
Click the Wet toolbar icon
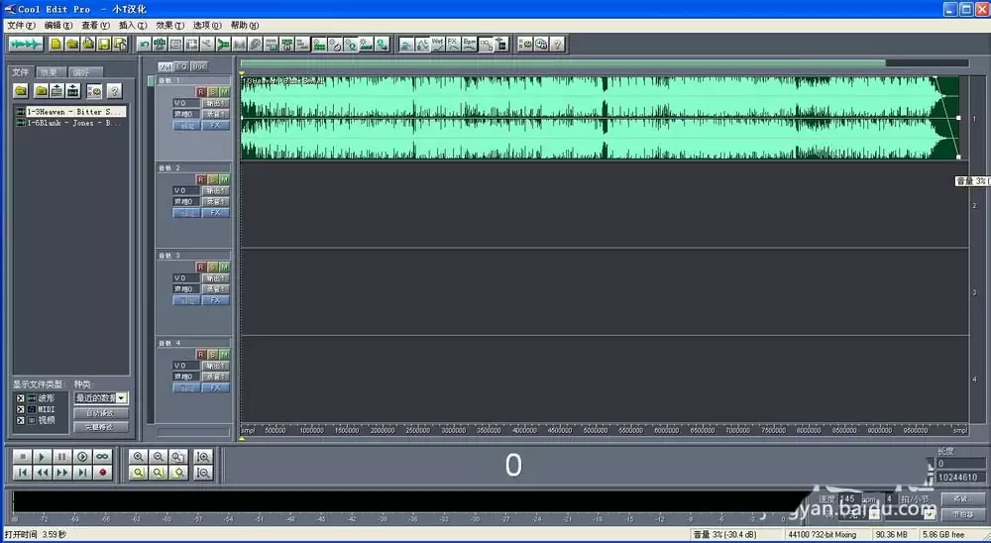(x=437, y=45)
